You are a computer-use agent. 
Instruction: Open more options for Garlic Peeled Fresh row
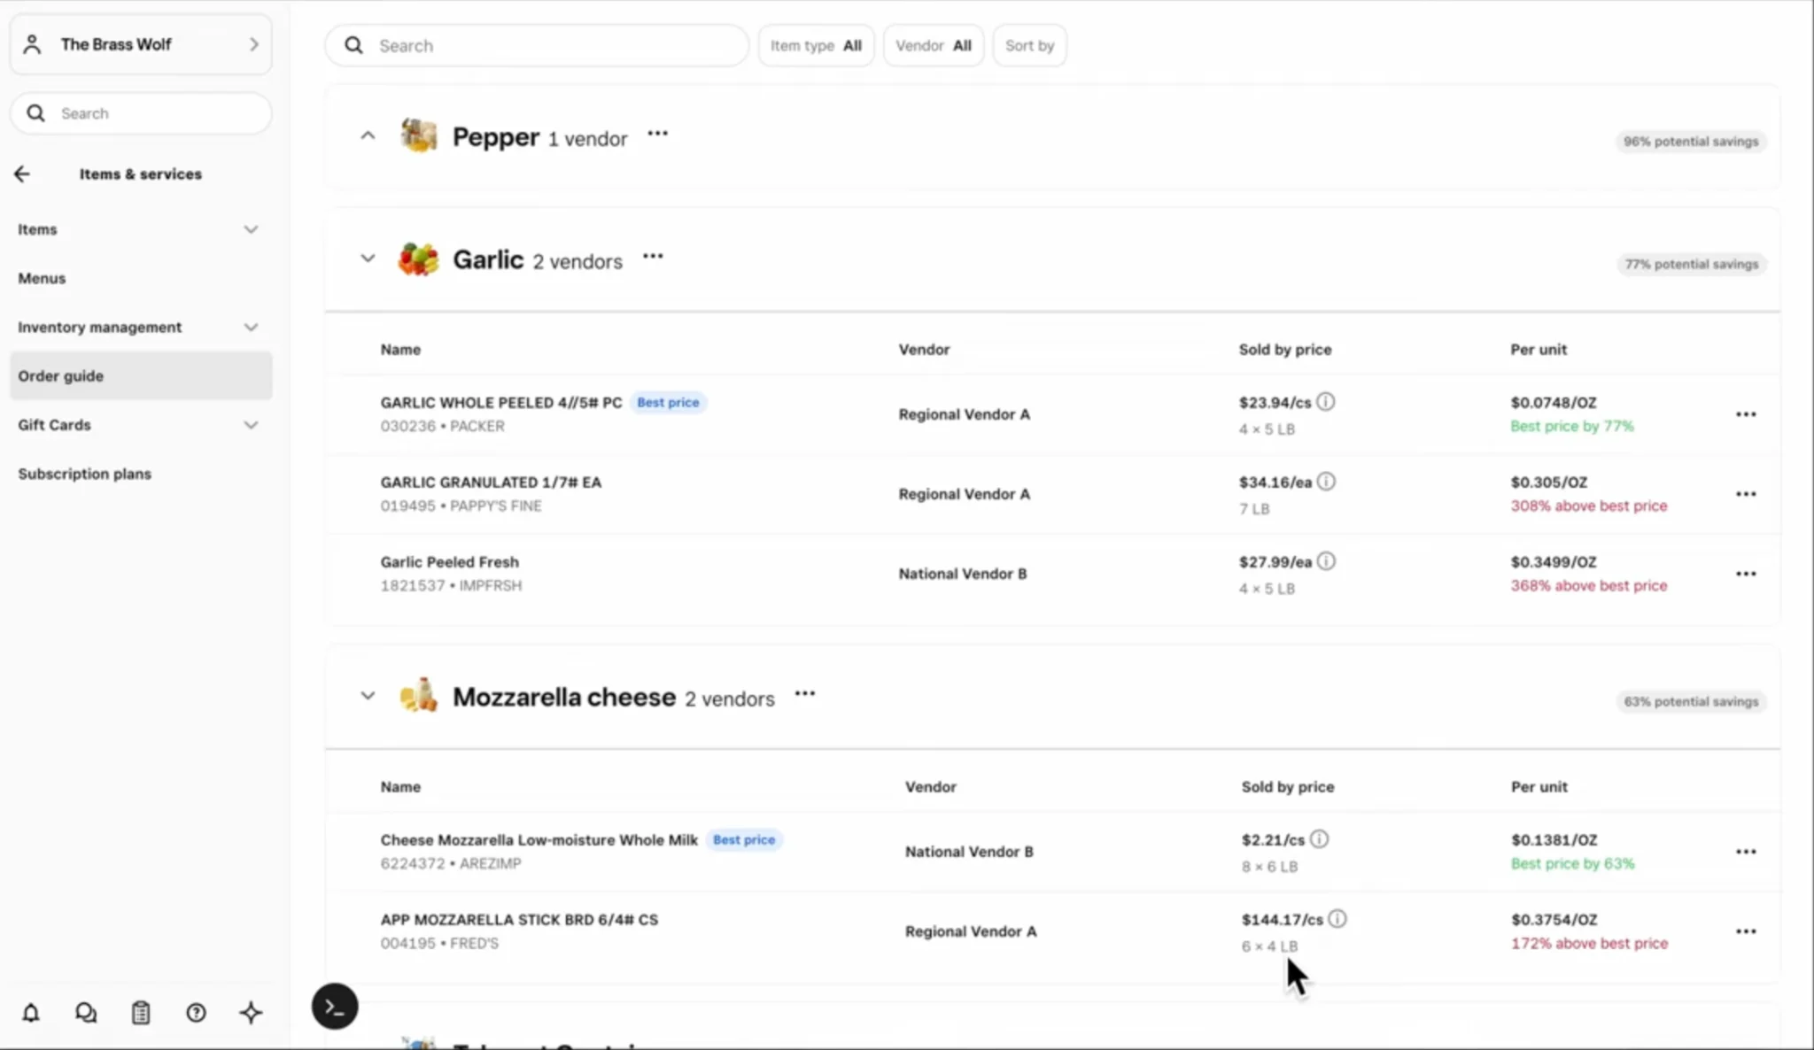tap(1746, 574)
